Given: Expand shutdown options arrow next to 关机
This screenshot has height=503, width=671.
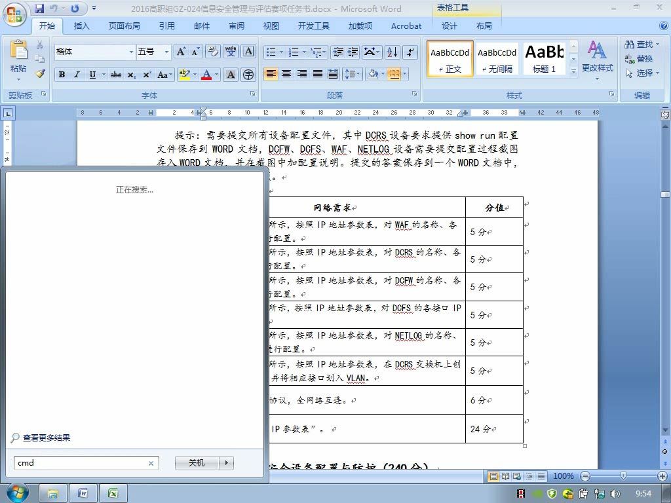Looking at the screenshot, I should tap(226, 463).
